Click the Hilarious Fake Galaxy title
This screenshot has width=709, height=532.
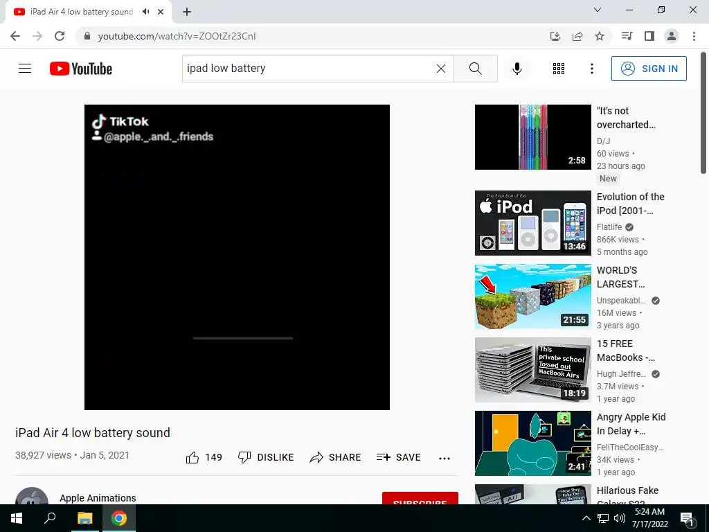click(x=627, y=495)
